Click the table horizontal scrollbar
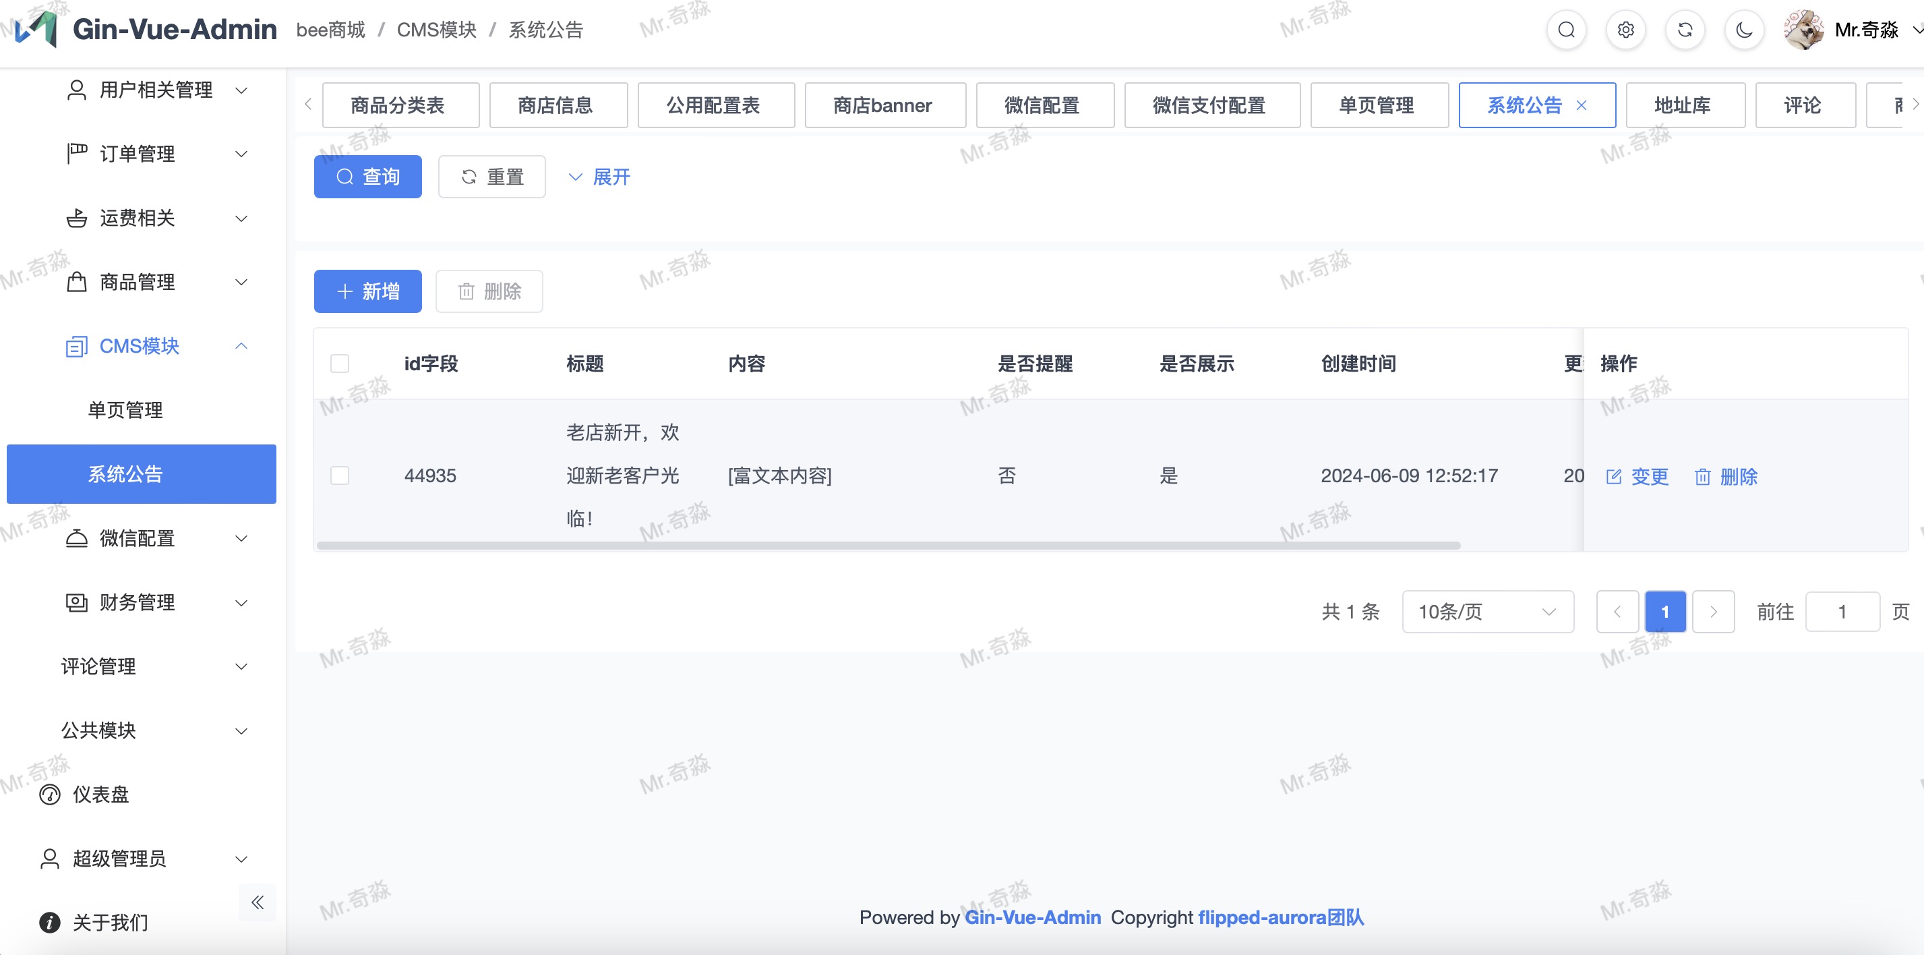Image resolution: width=1924 pixels, height=955 pixels. 887,546
